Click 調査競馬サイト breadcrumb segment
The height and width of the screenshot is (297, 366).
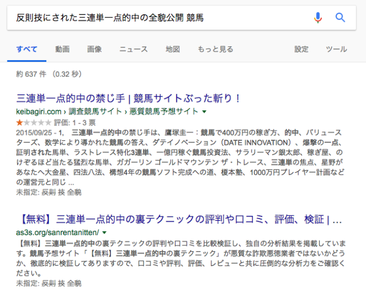[96, 112]
